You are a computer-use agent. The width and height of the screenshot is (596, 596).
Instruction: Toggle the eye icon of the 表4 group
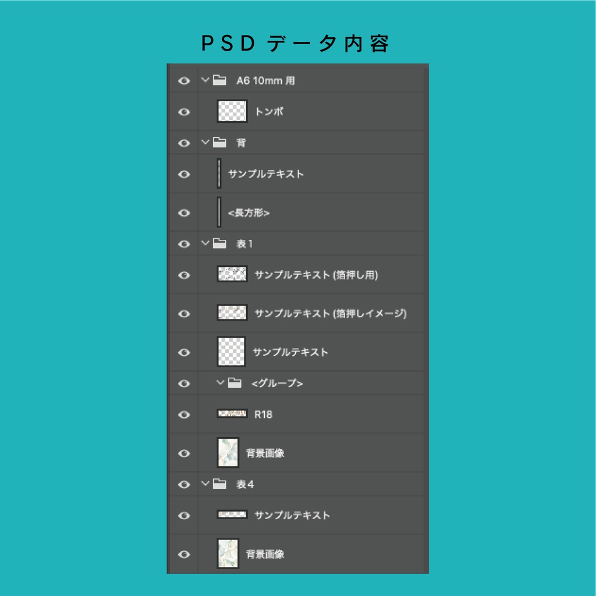coord(184,484)
